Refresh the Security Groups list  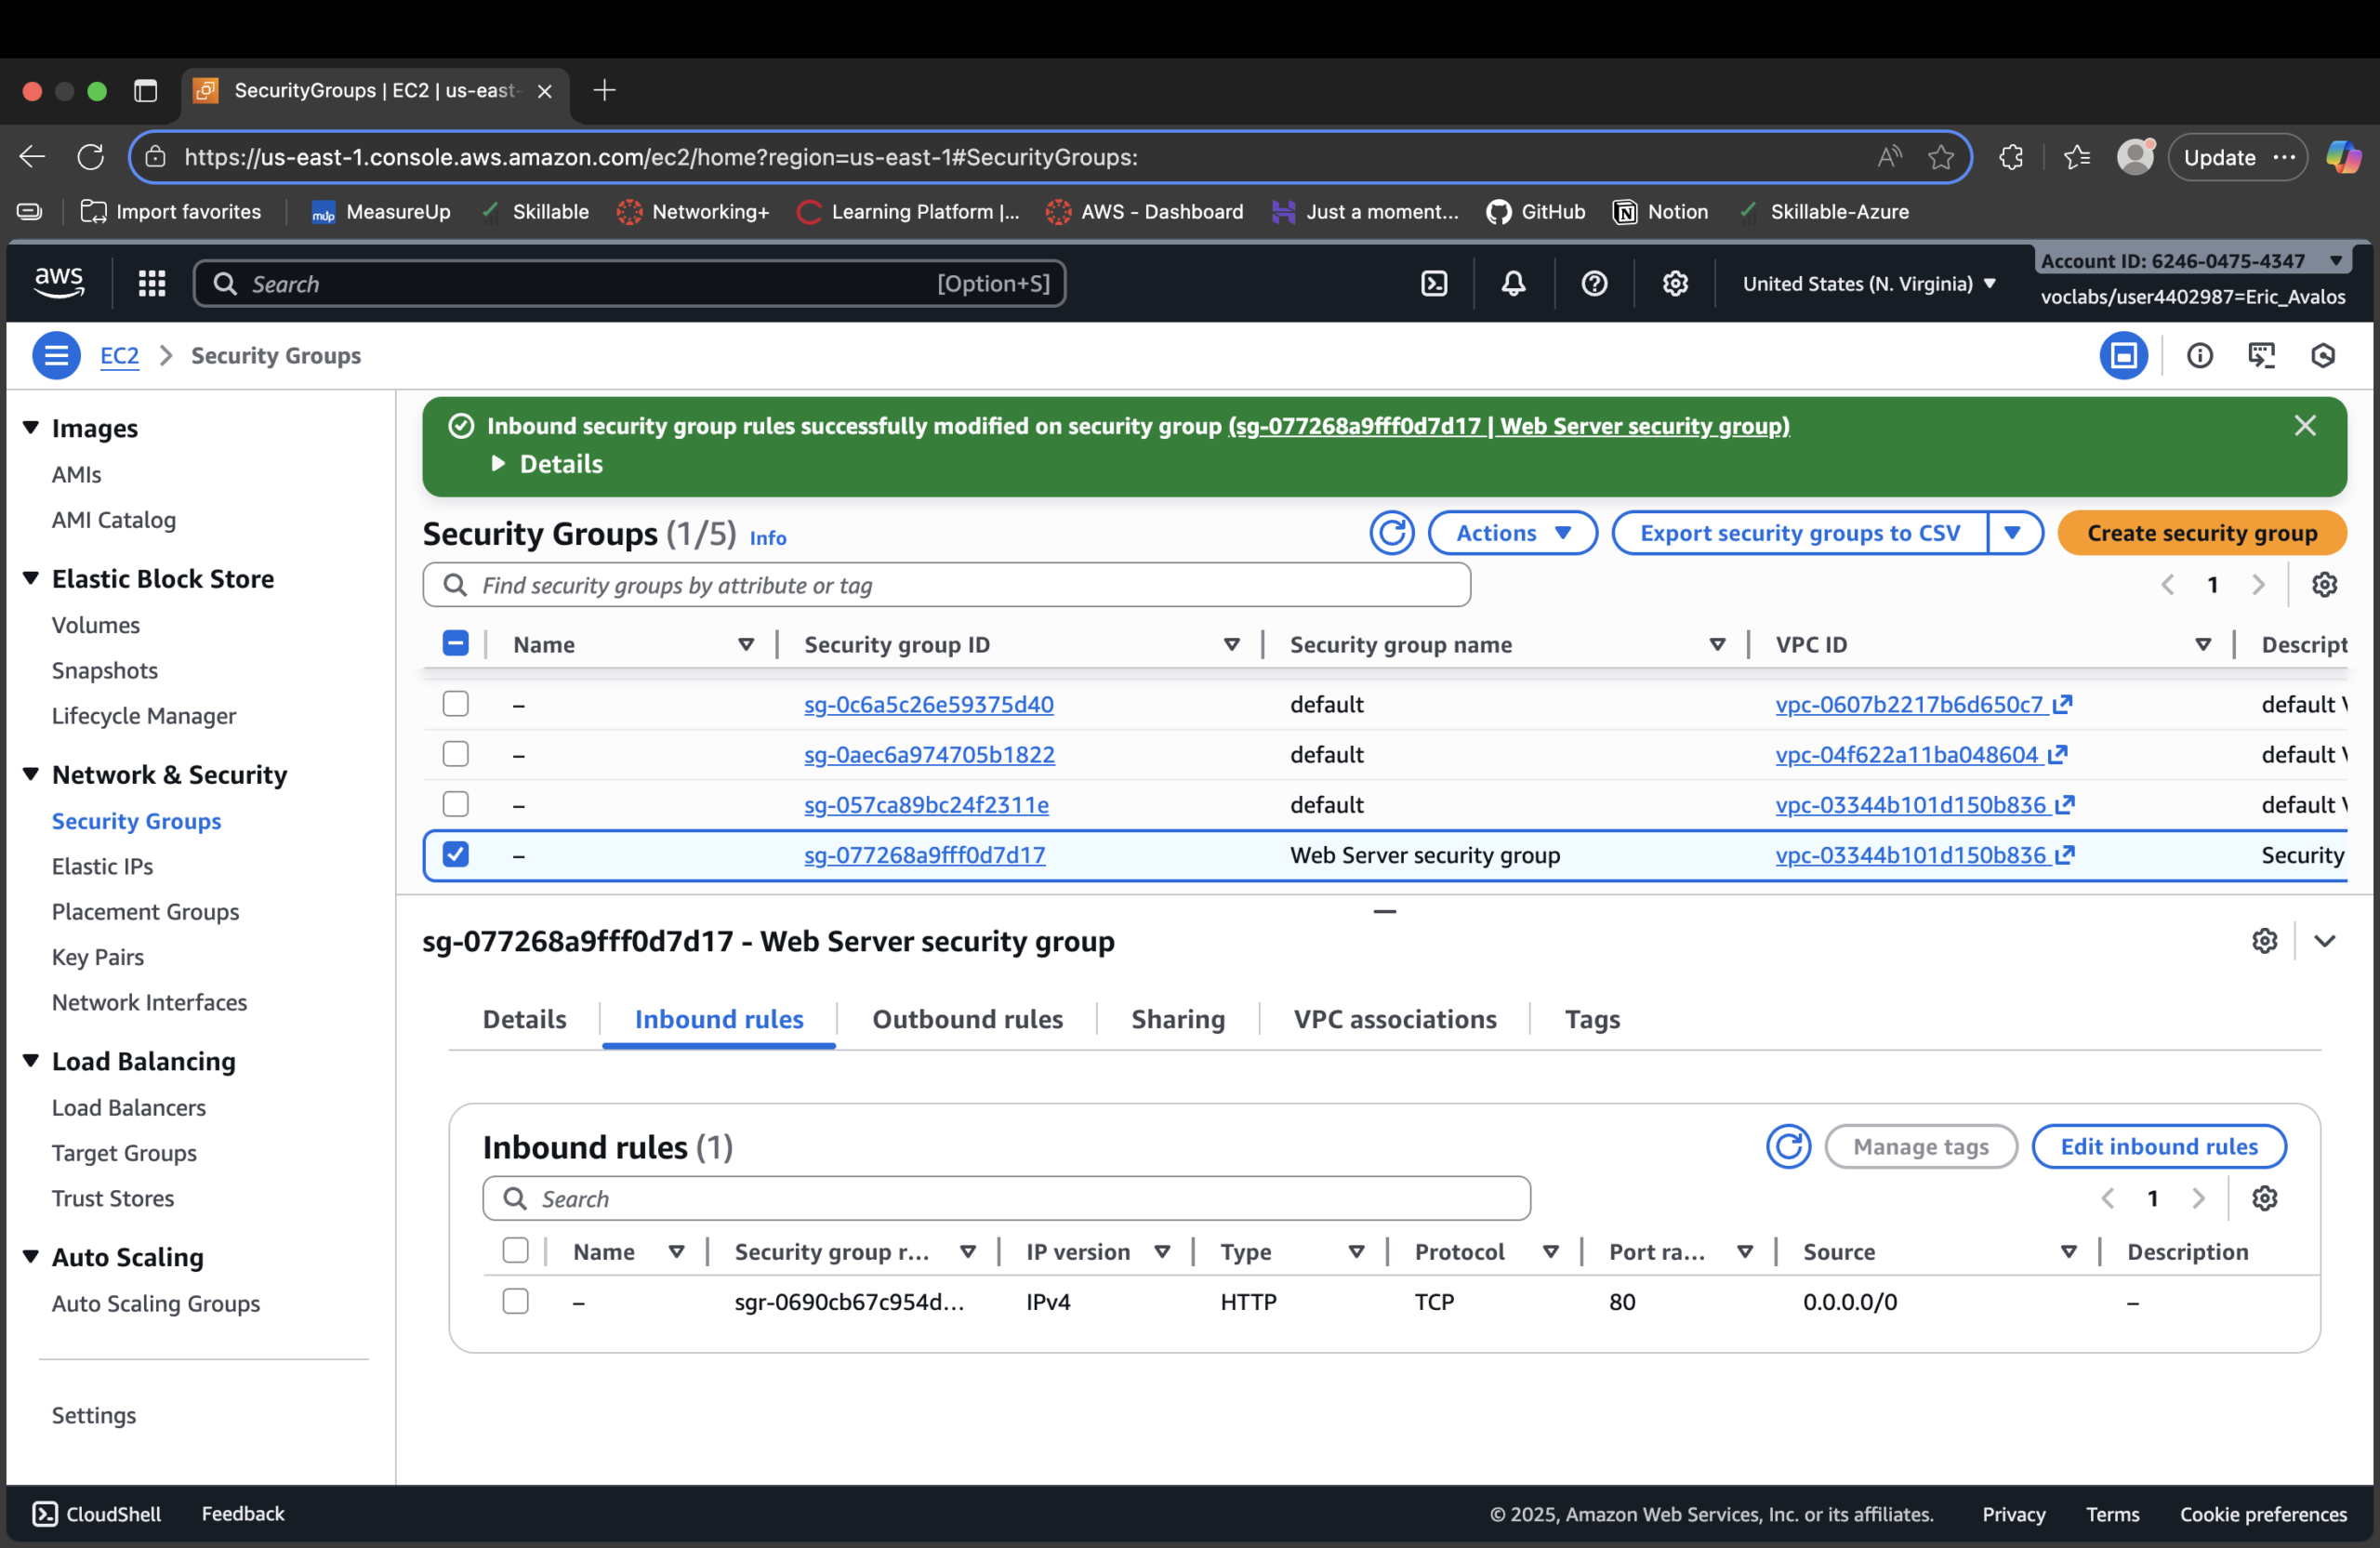coord(1391,533)
